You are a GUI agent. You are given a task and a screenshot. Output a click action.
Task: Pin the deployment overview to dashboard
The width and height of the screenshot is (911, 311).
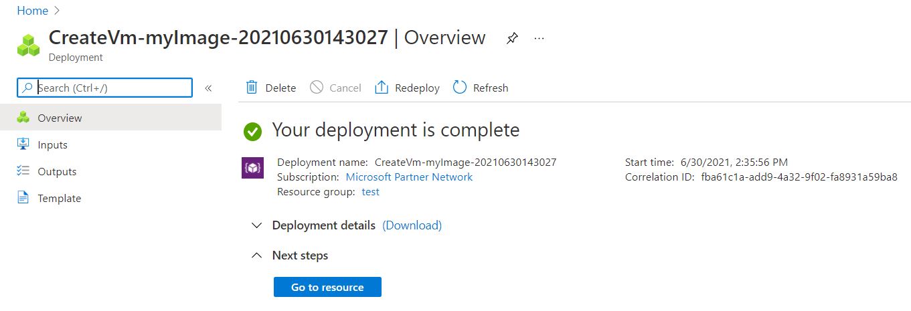512,38
